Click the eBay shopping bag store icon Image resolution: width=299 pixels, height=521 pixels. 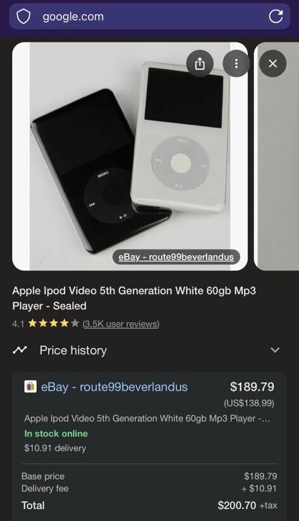pos(30,387)
